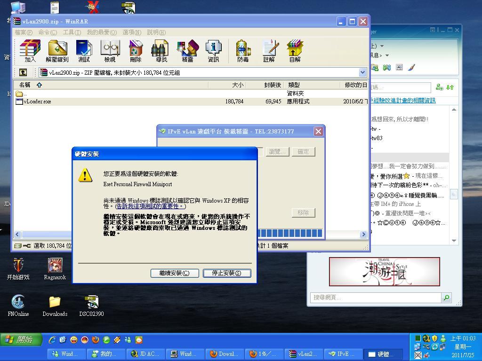Click the Messenger contact search field
The image size is (482, 361).
tap(400, 87)
